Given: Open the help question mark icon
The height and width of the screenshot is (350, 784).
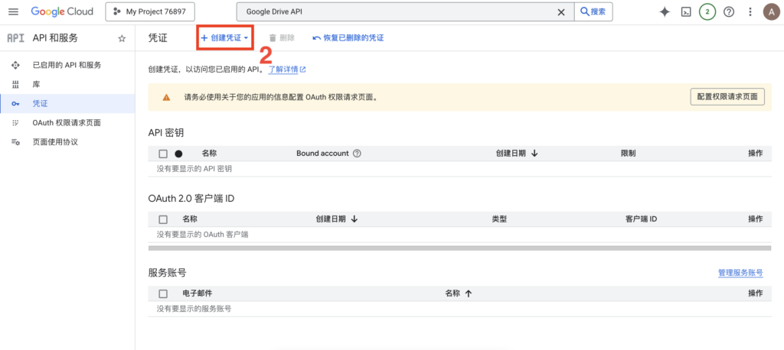Looking at the screenshot, I should (728, 11).
